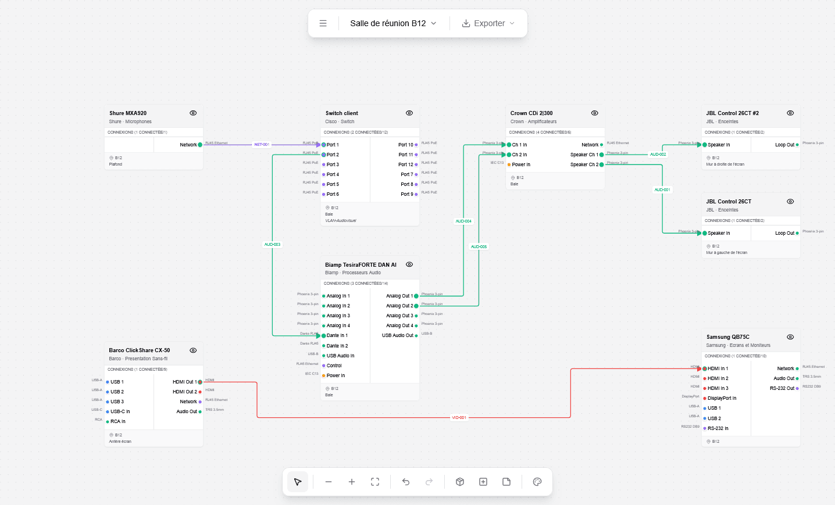Toggle the eye icon on Crown CDi 2|300
The height and width of the screenshot is (505, 835).
coord(594,113)
